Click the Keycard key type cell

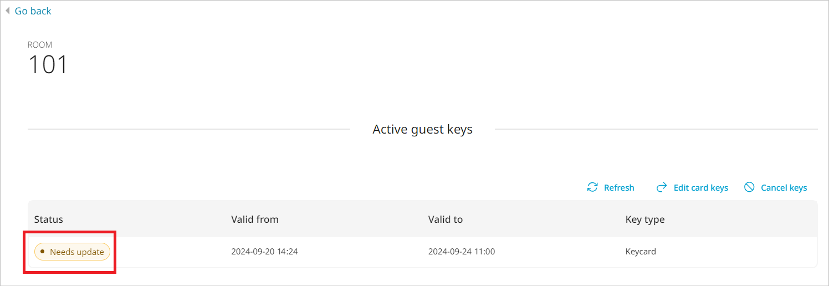pyautogui.click(x=641, y=252)
